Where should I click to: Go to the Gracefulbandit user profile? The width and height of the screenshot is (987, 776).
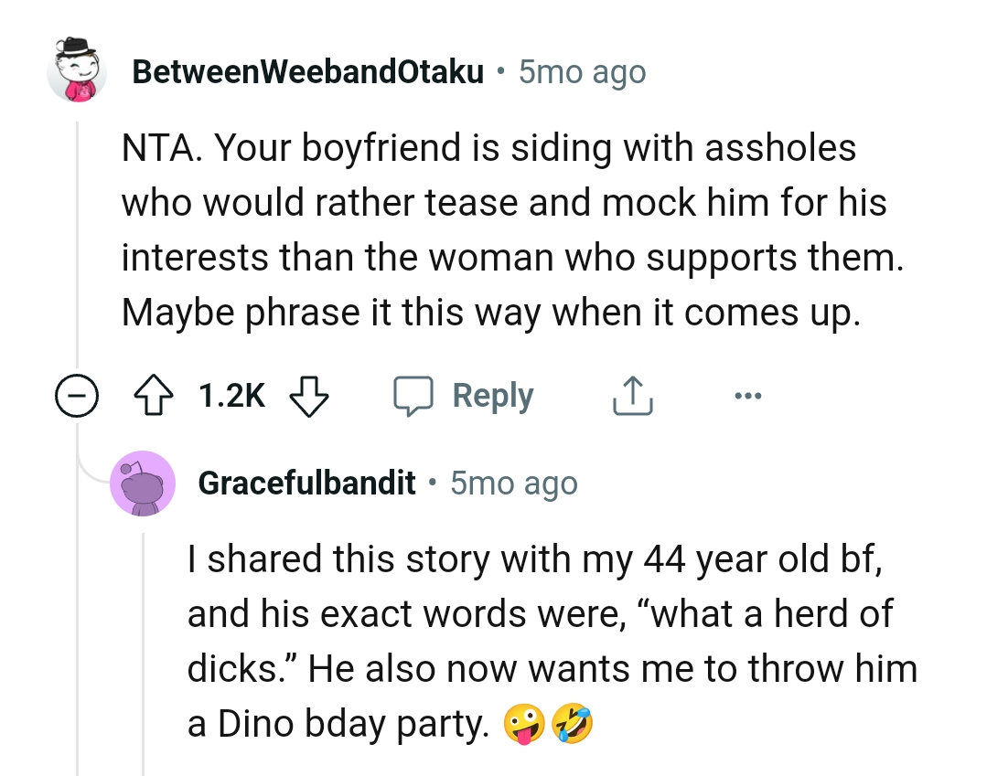pos(306,483)
